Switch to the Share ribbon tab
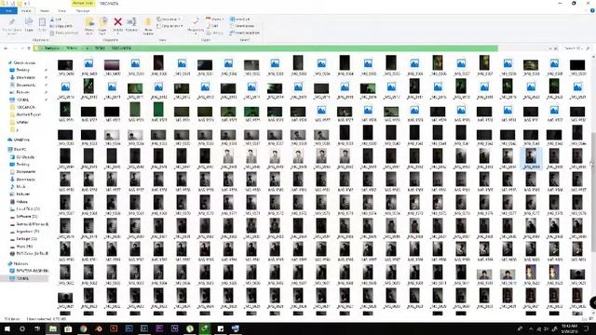This screenshot has height=335, width=596. (45, 10)
